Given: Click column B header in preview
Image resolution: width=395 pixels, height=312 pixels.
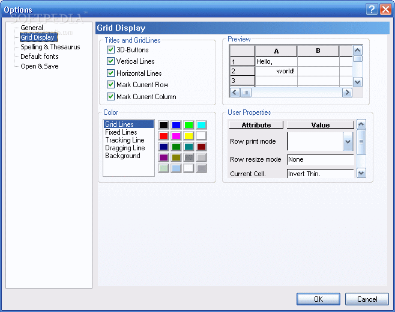Looking at the screenshot, I should pyautogui.click(x=318, y=50).
